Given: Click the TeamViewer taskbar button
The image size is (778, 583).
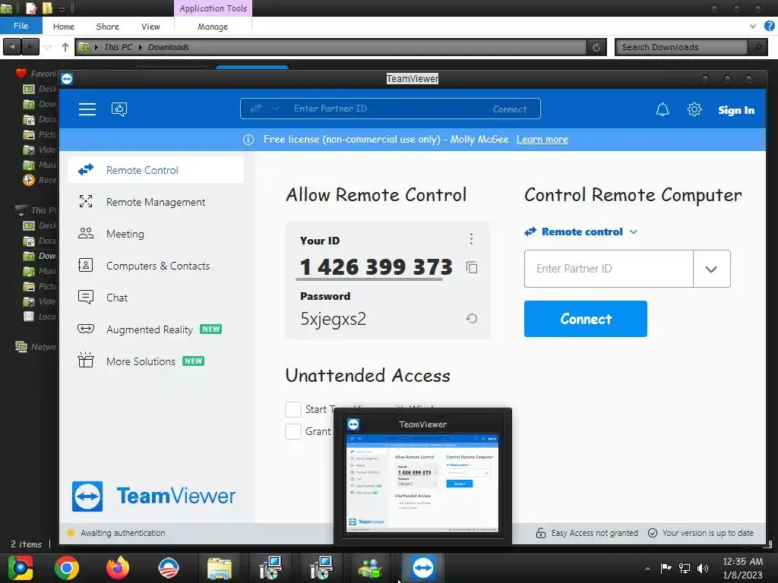Looking at the screenshot, I should pos(422,568).
